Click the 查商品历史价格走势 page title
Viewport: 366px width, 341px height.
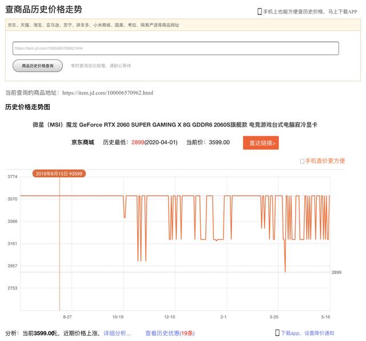[x=43, y=9]
